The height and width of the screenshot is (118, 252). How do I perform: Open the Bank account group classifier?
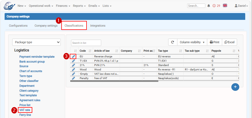[x=32, y=61]
